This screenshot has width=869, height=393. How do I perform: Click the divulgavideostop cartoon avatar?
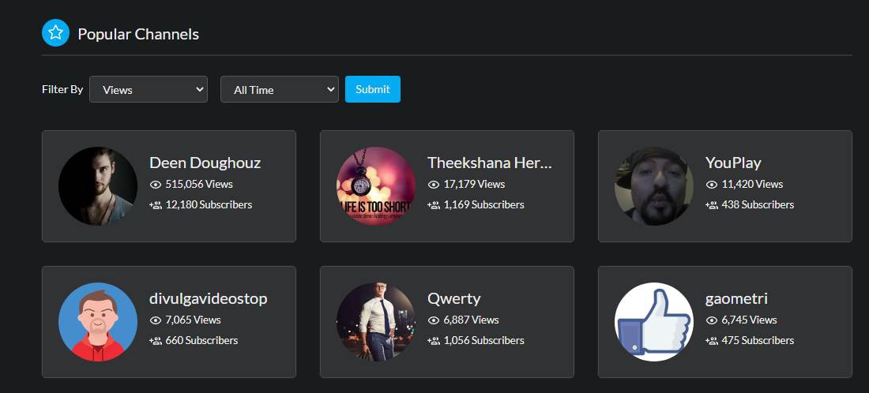98,322
